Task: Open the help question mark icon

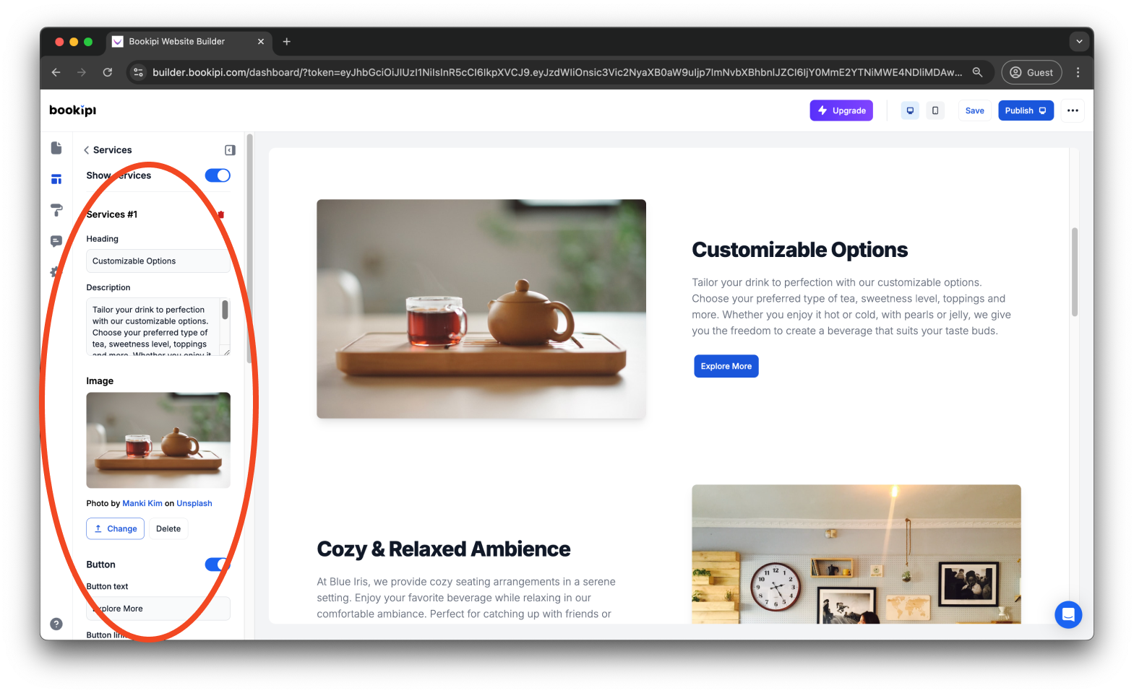Action: pos(56,624)
